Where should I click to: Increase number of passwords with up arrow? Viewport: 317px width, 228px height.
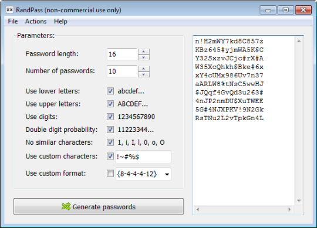pyautogui.click(x=144, y=69)
